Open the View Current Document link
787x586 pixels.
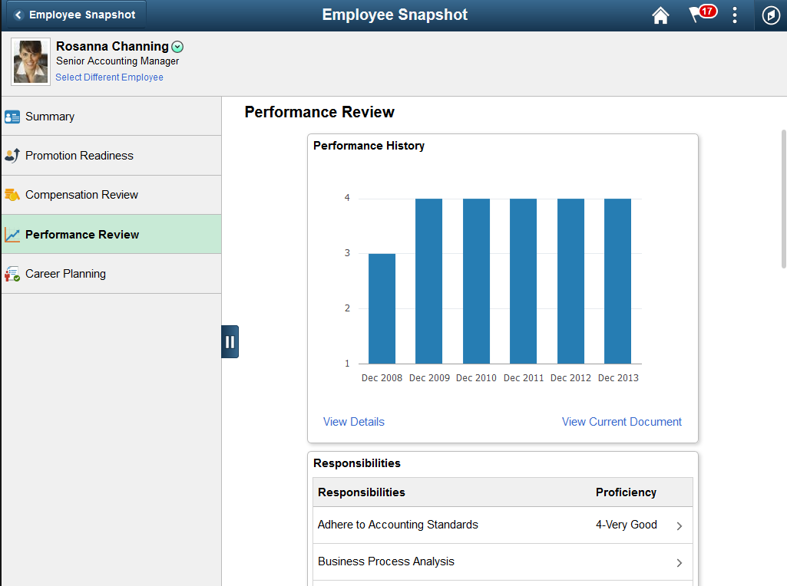pos(621,422)
